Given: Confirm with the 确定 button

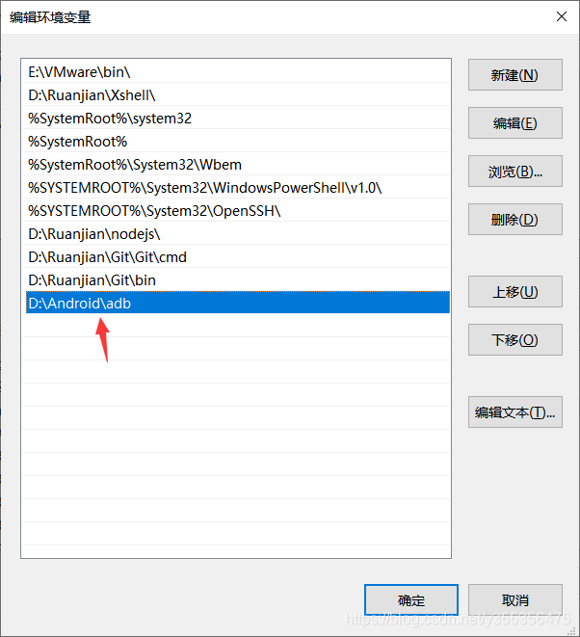Looking at the screenshot, I should pos(411,600).
